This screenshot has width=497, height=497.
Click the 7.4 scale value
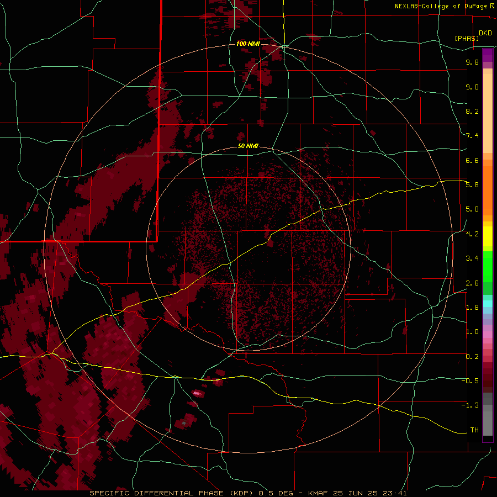coord(472,136)
